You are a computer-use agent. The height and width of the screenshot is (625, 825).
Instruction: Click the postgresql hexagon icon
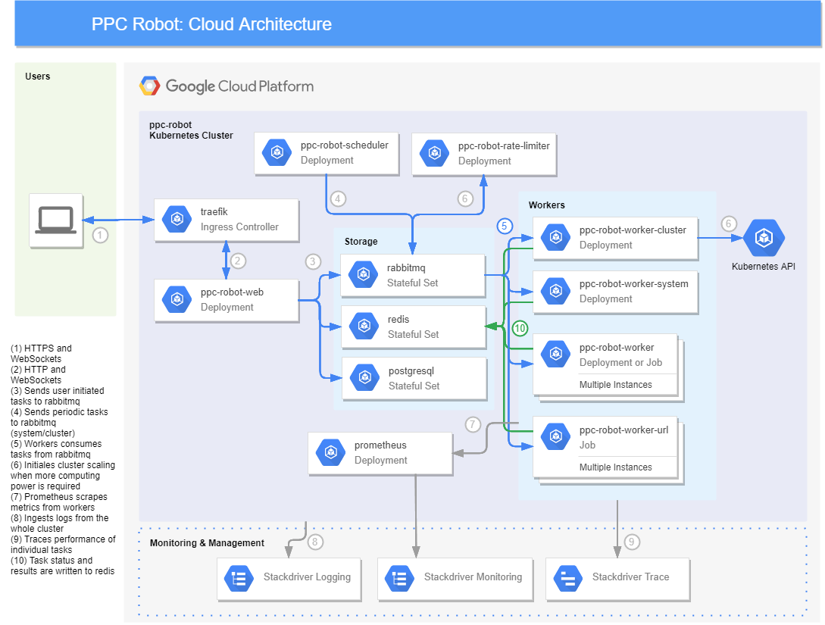(365, 378)
